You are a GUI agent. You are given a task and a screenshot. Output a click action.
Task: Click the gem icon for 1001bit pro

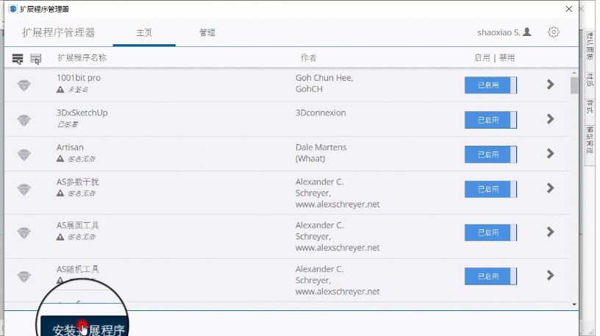point(24,86)
